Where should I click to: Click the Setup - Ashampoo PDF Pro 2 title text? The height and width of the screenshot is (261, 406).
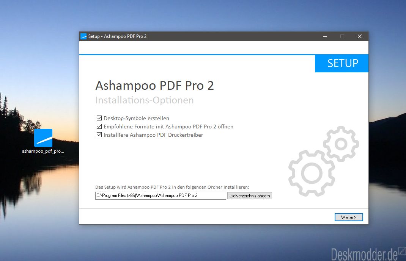pyautogui.click(x=117, y=36)
